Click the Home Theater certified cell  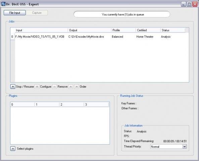click(x=145, y=37)
